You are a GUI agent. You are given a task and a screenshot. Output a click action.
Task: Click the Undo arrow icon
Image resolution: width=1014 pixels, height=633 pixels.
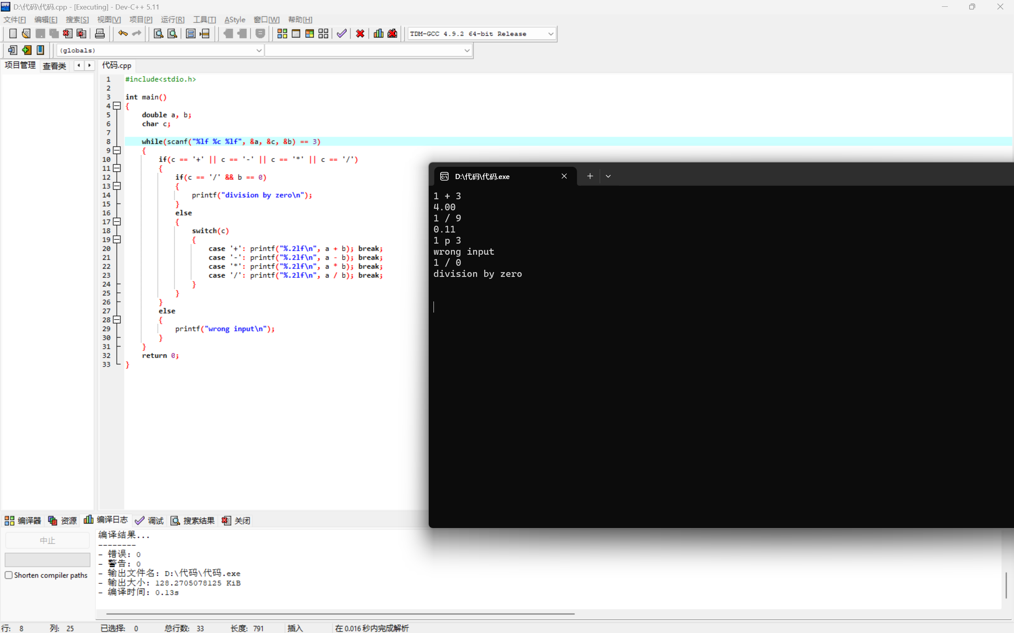(123, 34)
